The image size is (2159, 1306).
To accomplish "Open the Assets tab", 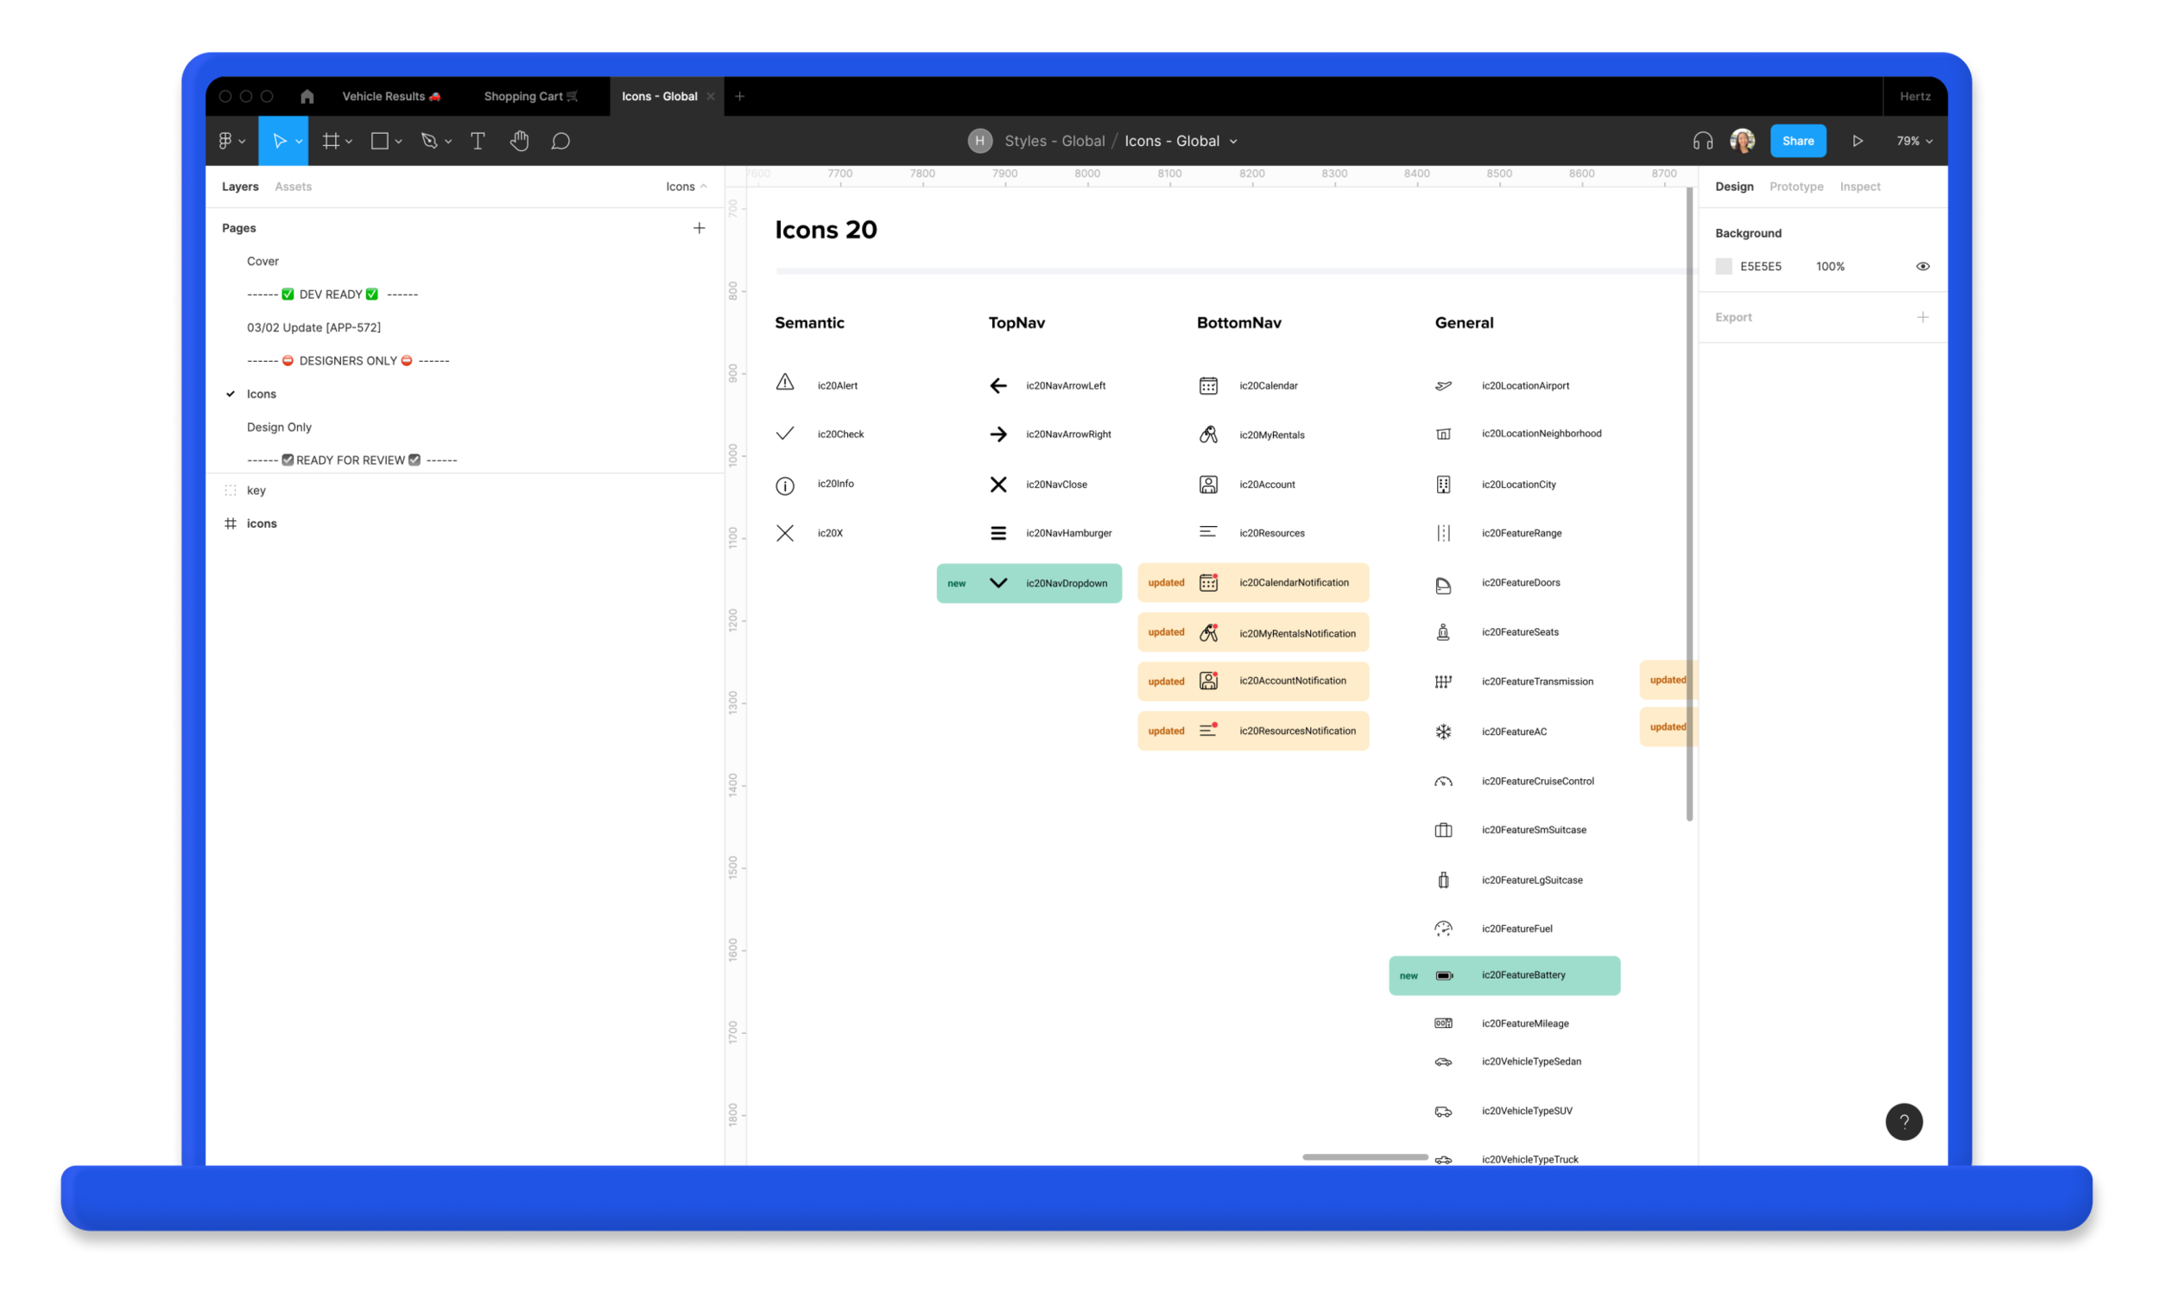I will click(x=293, y=187).
